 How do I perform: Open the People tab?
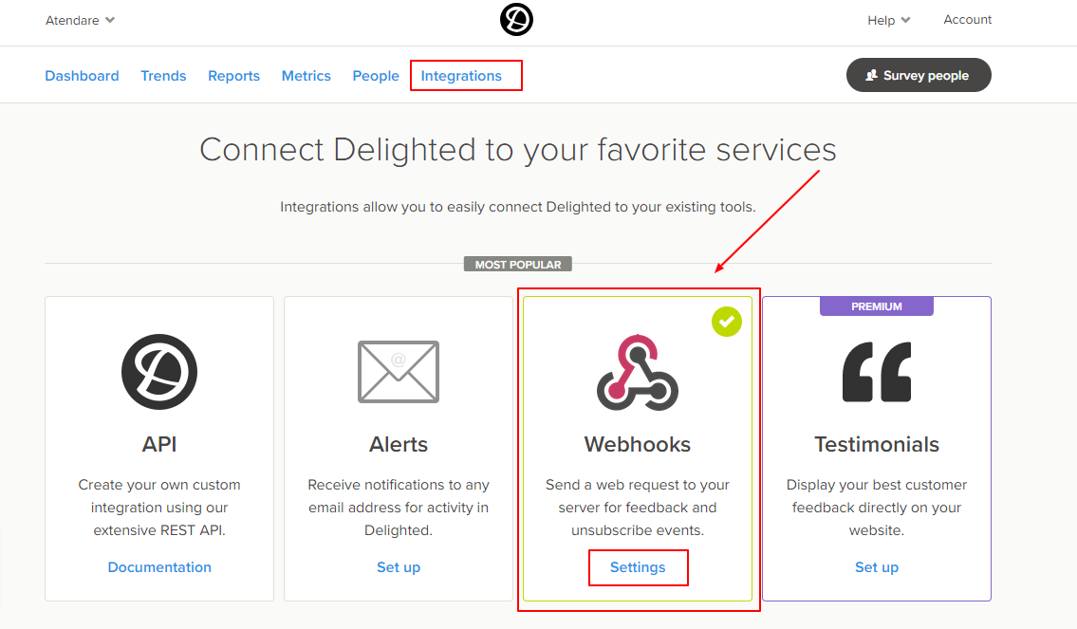[376, 76]
